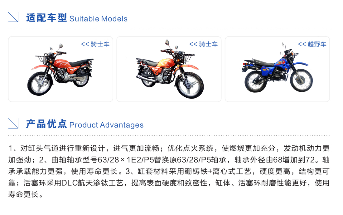Click the 产品优点 Chinese heading

click(46, 124)
